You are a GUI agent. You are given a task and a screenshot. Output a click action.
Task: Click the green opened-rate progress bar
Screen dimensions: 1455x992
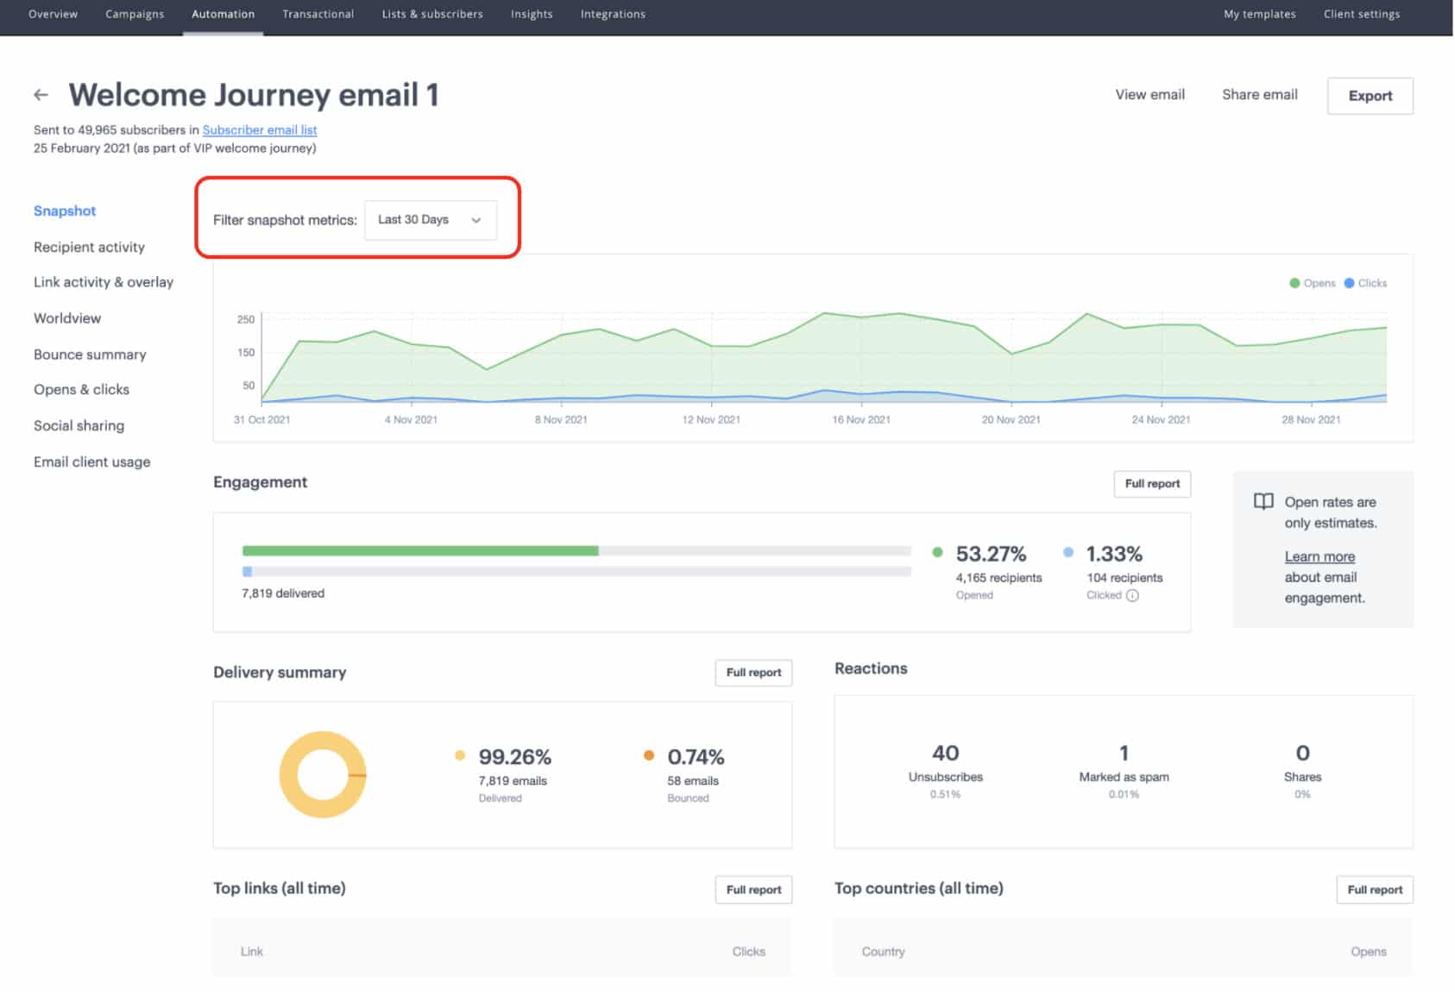pos(419,550)
